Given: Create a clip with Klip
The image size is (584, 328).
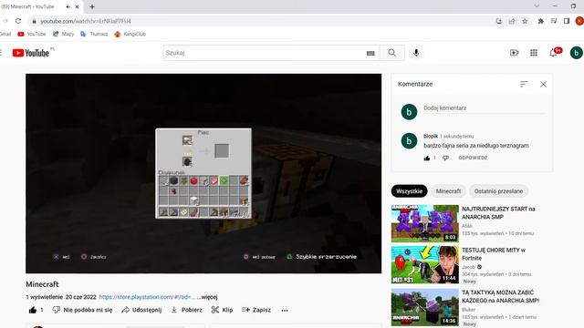Looking at the screenshot, I should pyautogui.click(x=222, y=310).
